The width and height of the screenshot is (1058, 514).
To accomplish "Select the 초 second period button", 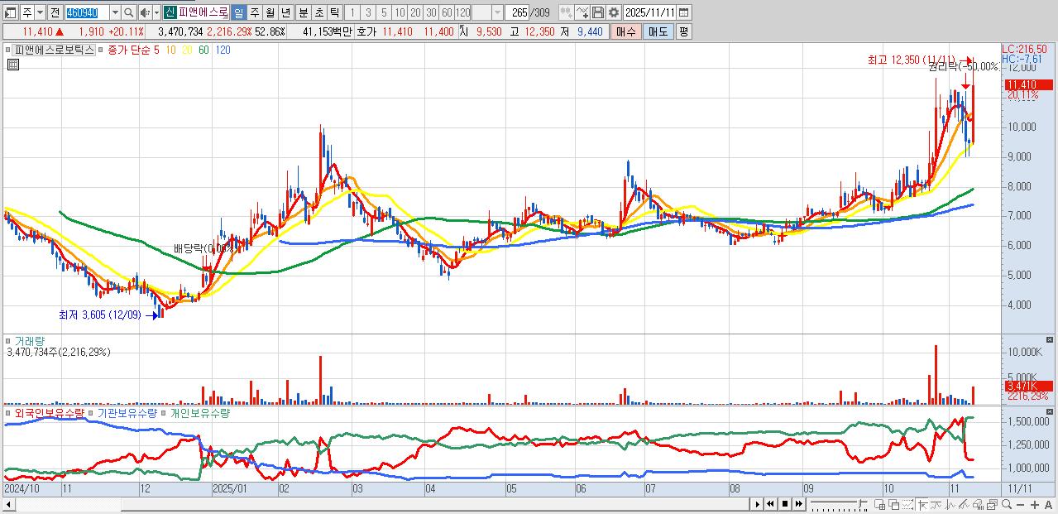I will point(318,12).
